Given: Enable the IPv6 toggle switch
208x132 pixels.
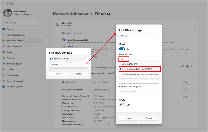Looking at the screenshot, I should [x=122, y=105].
